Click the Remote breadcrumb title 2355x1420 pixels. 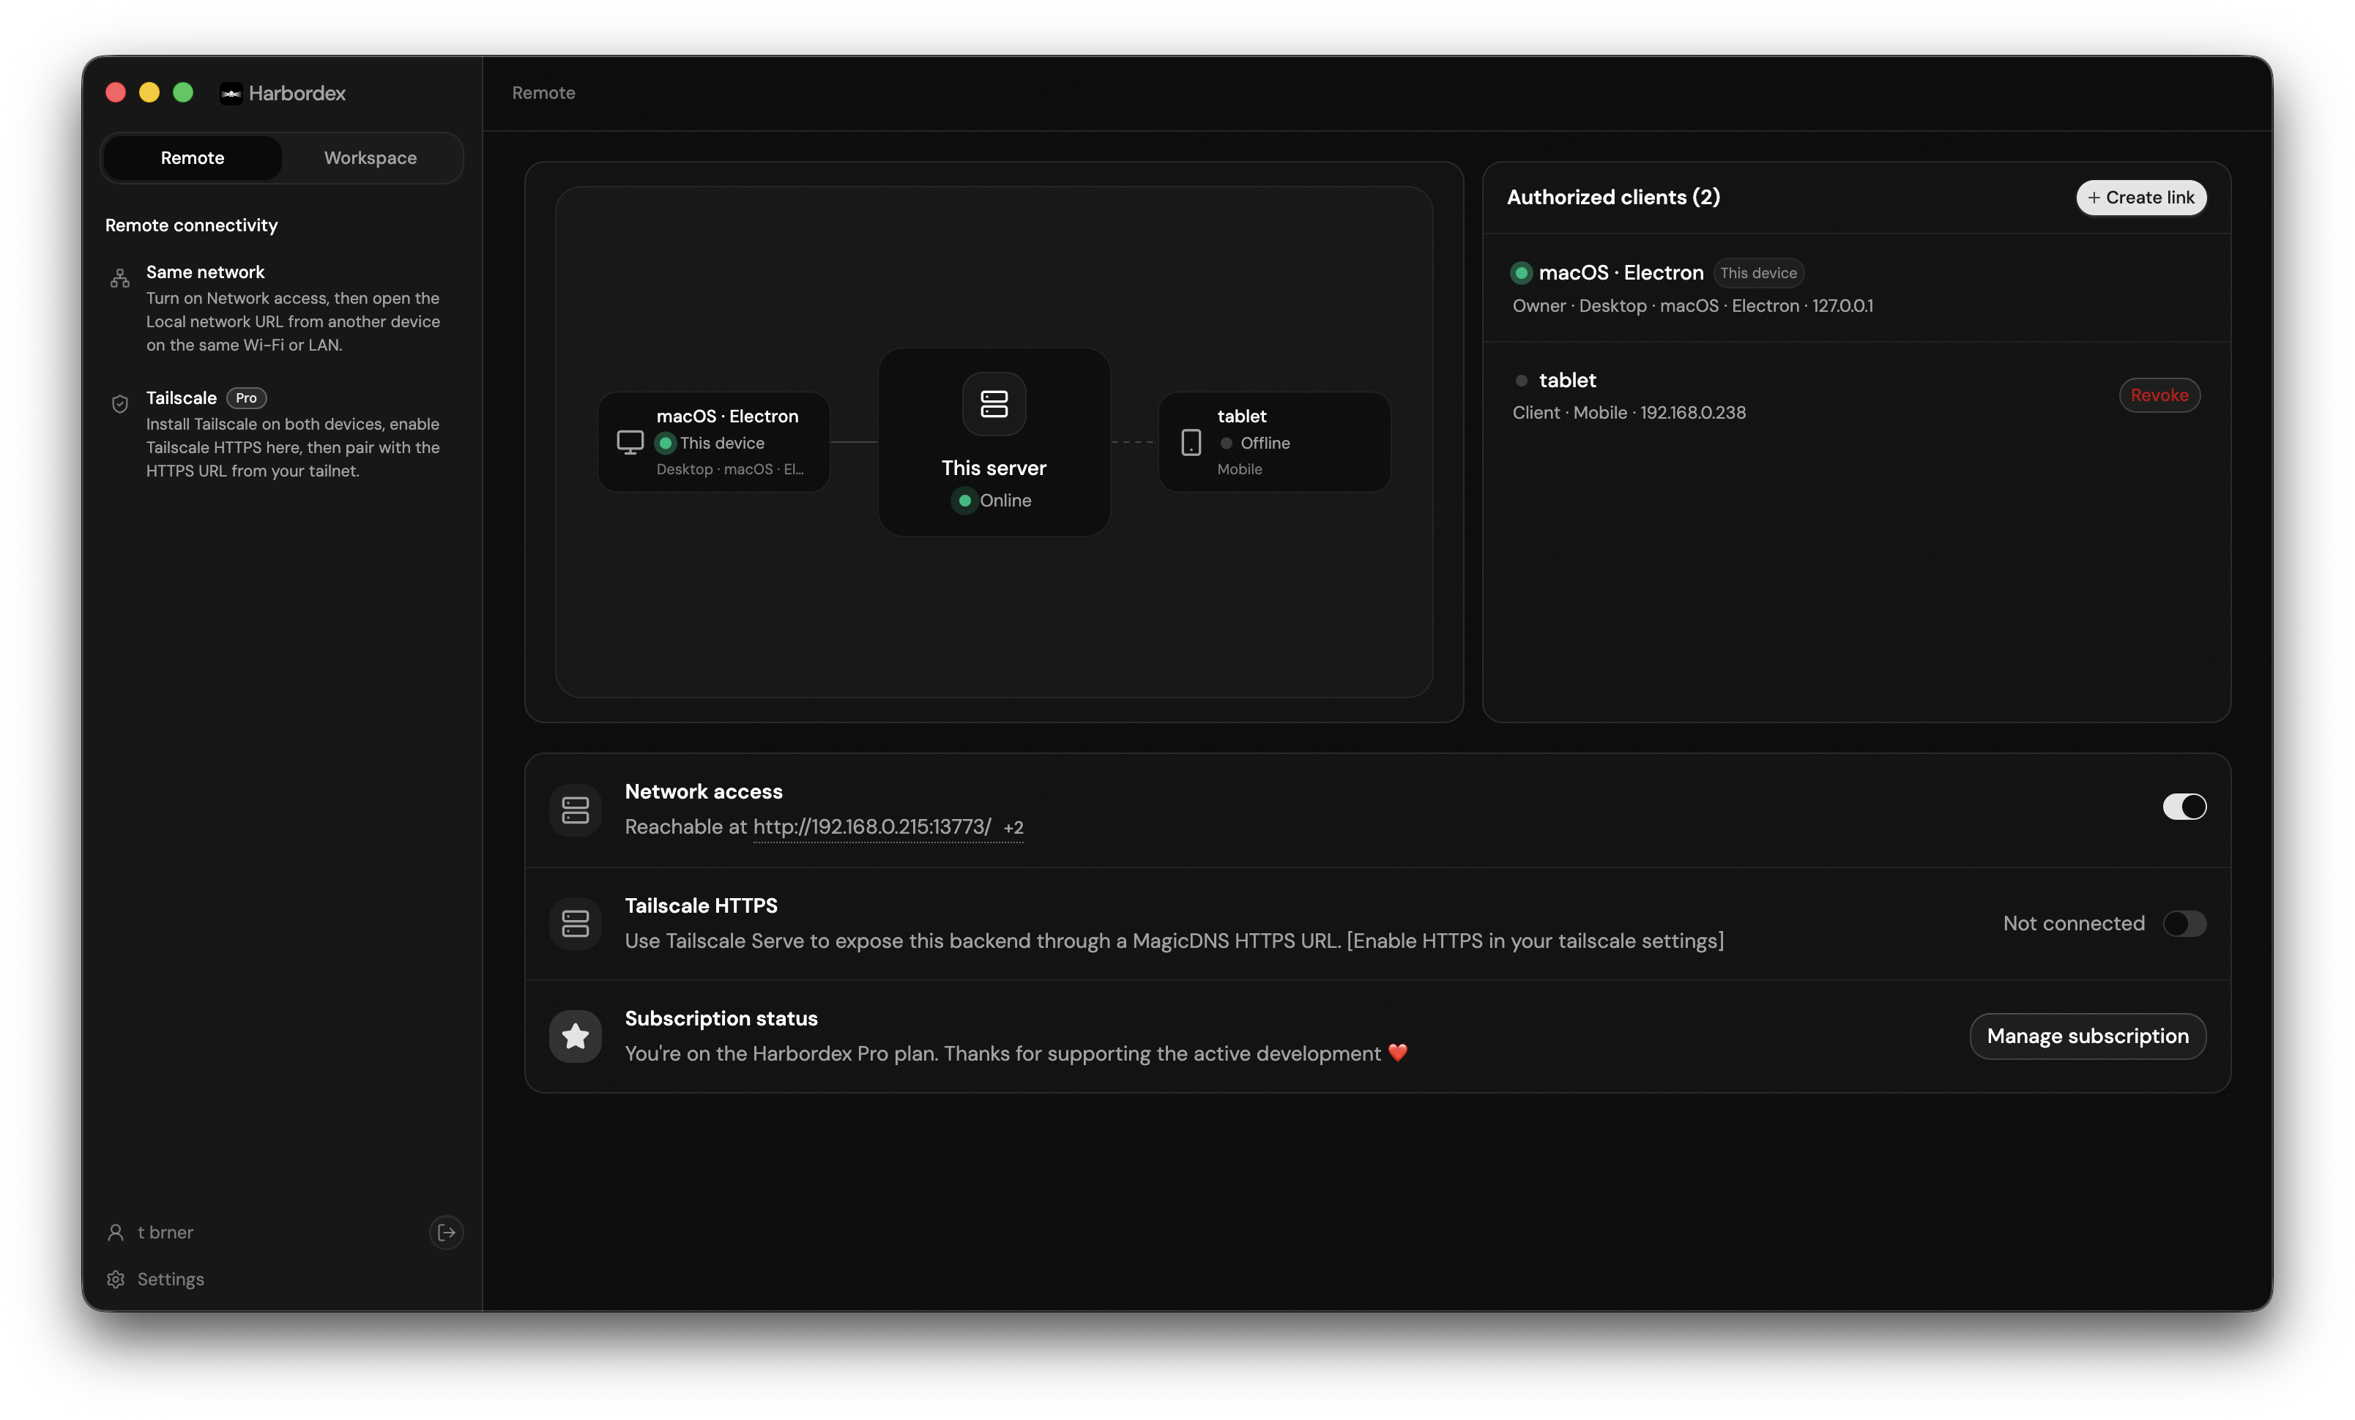point(543,93)
